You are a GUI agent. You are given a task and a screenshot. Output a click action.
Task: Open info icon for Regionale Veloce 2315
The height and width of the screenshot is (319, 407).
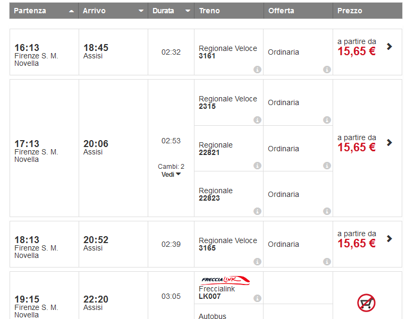pyautogui.click(x=258, y=120)
